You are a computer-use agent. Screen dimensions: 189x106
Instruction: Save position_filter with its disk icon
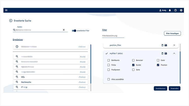pyautogui.click(x=166, y=45)
